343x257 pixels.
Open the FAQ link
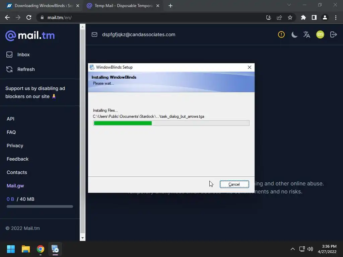pos(11,132)
